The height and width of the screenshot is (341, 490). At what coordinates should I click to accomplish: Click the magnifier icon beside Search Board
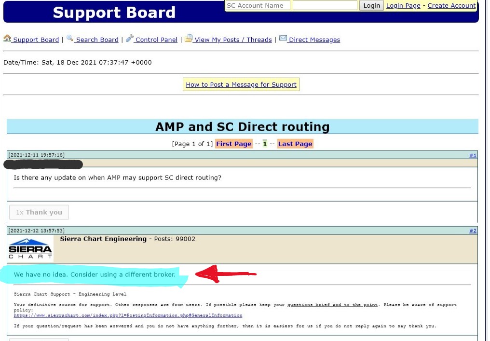69,38
